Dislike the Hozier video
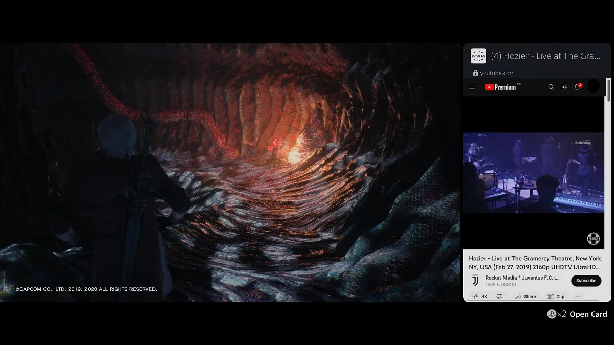 pyautogui.click(x=499, y=297)
